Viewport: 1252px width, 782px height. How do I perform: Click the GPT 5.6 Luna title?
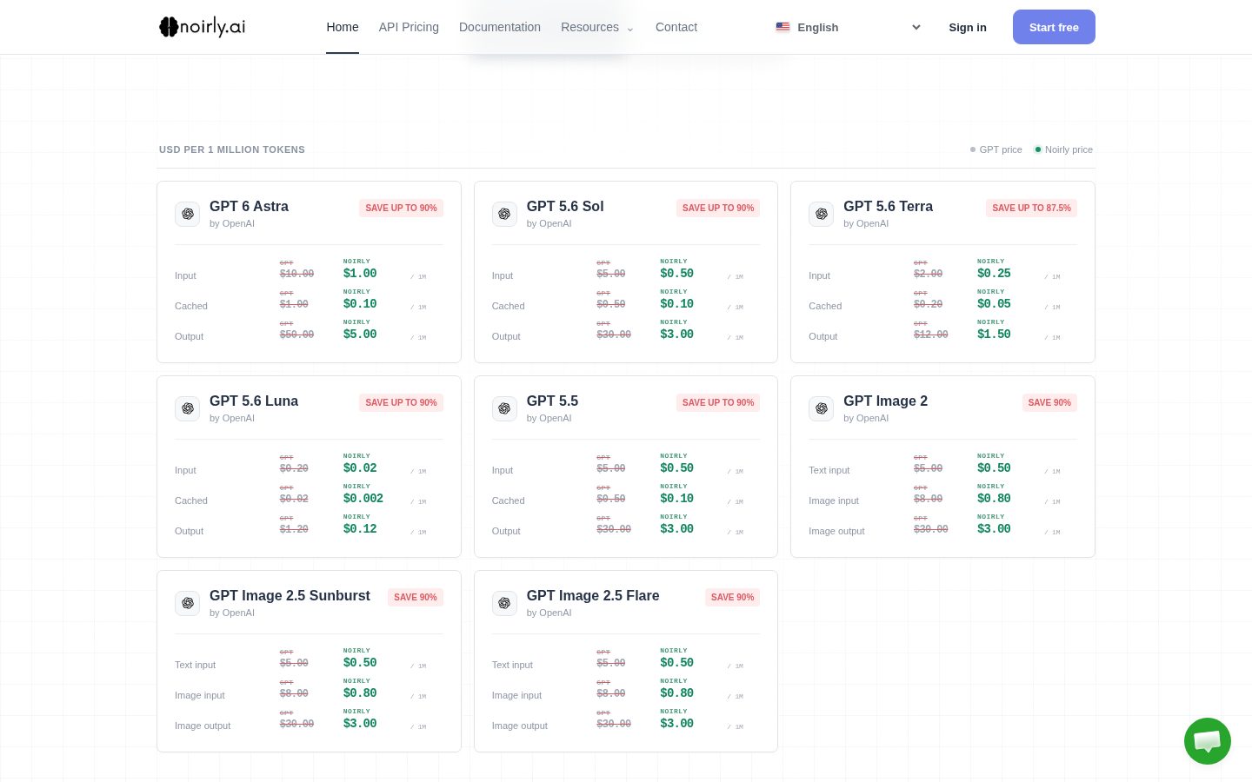pos(254,401)
